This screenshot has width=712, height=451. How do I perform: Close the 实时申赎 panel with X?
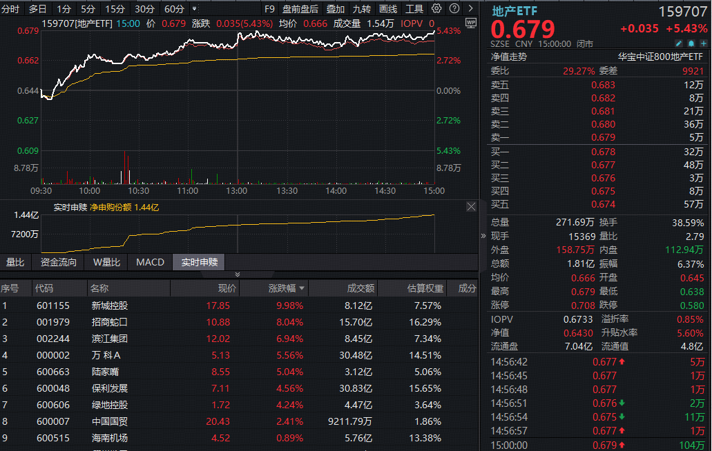coord(472,206)
